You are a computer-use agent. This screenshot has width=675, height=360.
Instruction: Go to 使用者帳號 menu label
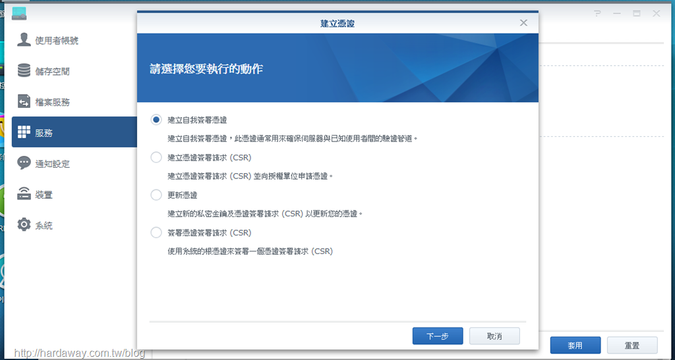point(57,41)
